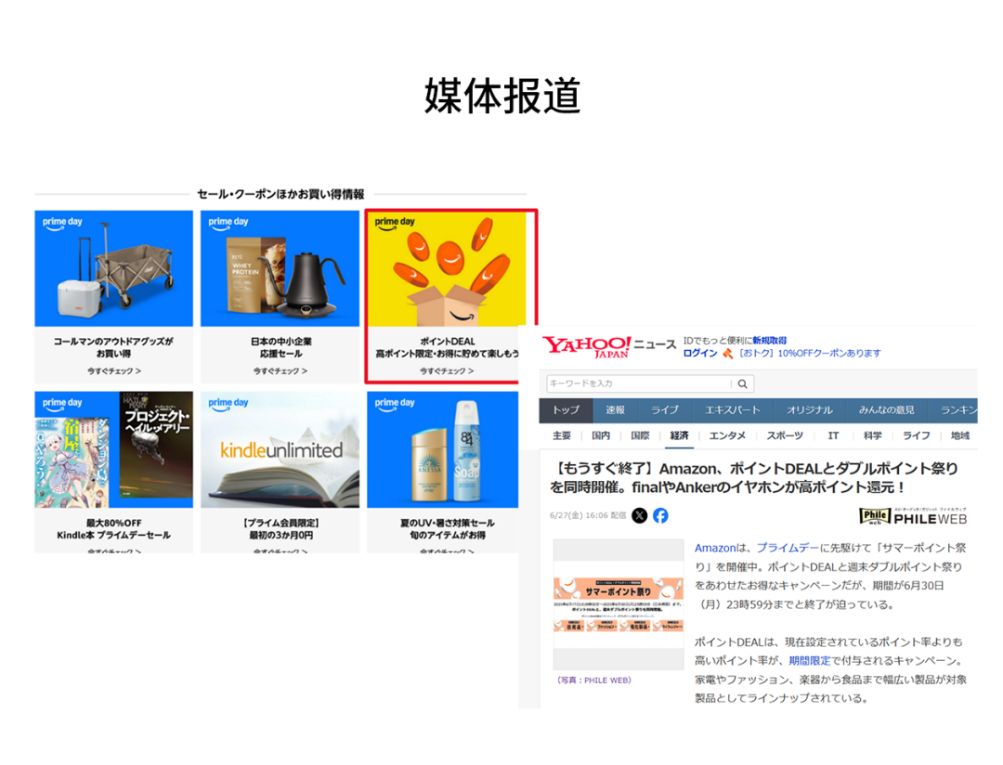The image size is (1003, 765).
Task: Open the みんなの意見 tab
Action: click(x=887, y=410)
